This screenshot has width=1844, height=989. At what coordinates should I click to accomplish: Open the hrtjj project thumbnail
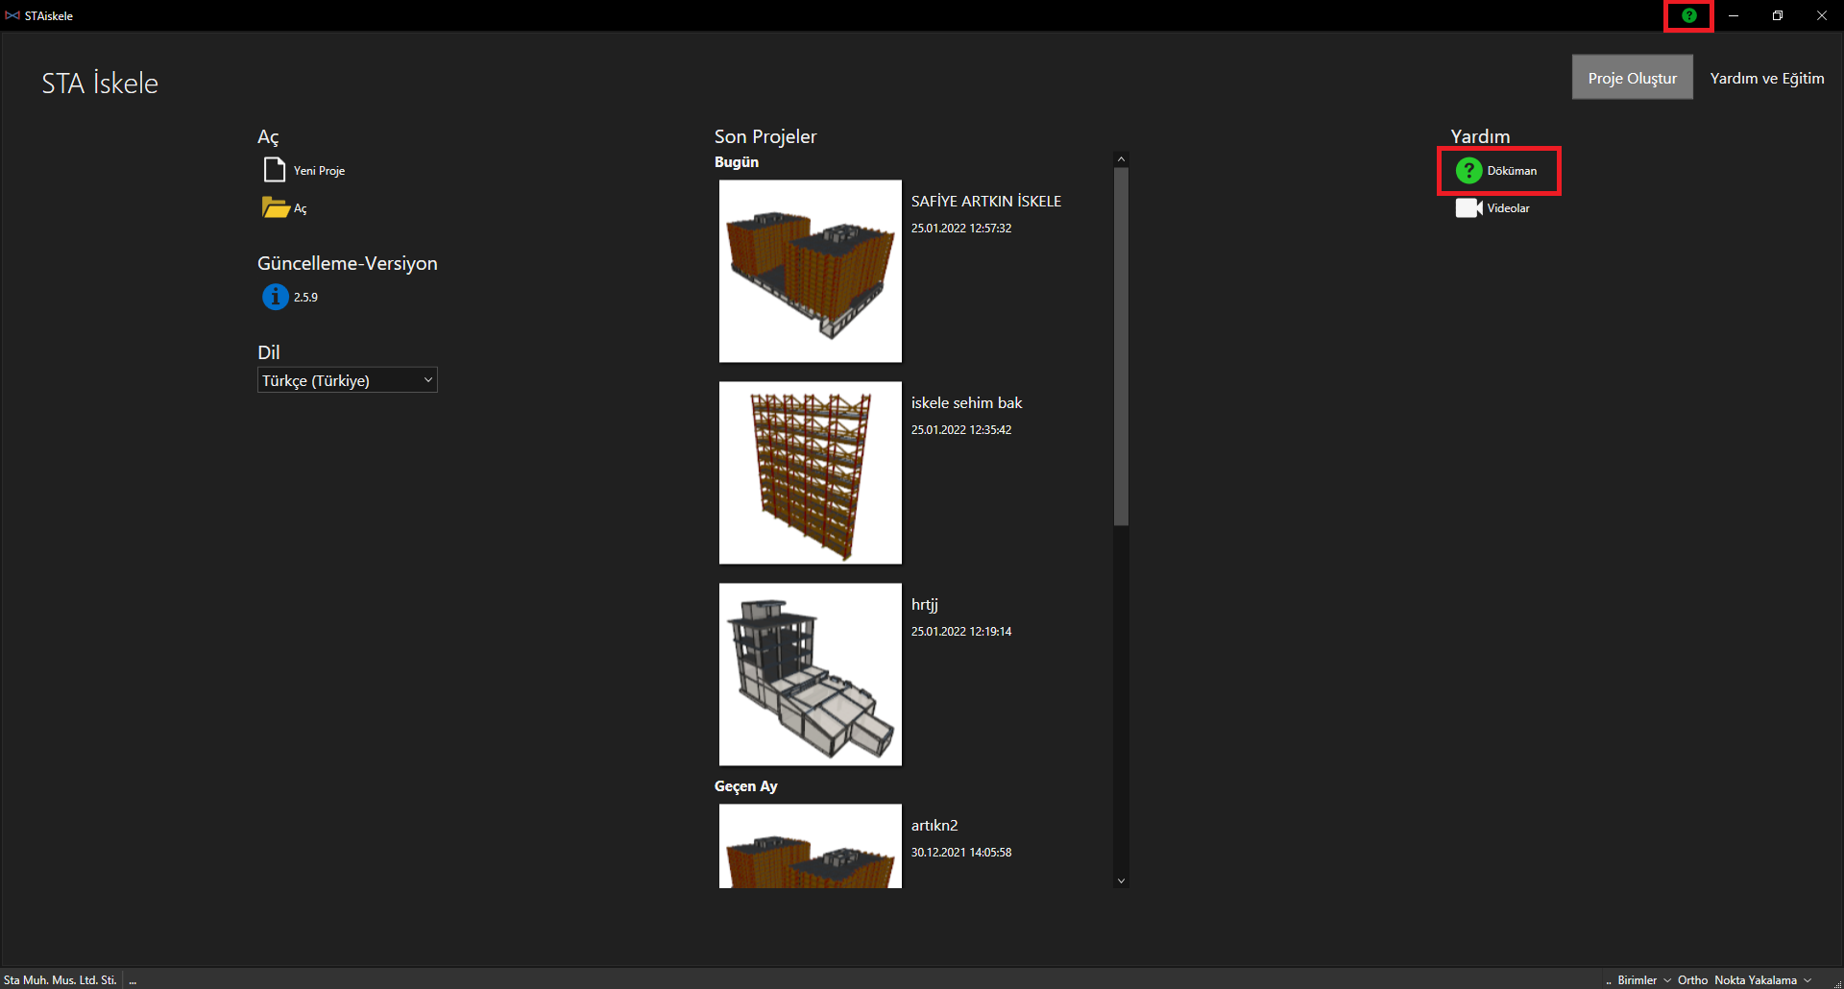pyautogui.click(x=810, y=674)
